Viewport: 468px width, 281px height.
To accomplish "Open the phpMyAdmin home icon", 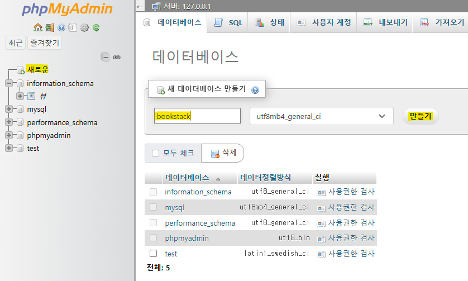I will (x=38, y=27).
